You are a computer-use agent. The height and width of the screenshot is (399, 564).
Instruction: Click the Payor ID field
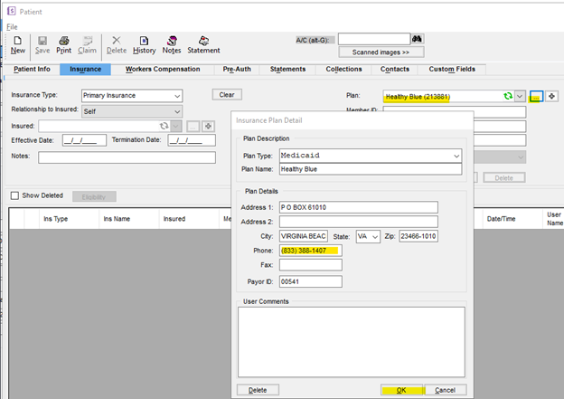click(x=310, y=281)
